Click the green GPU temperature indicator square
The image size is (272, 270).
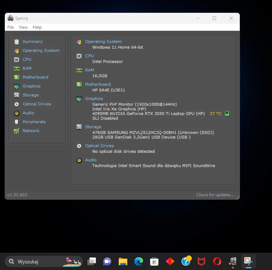[227, 113]
